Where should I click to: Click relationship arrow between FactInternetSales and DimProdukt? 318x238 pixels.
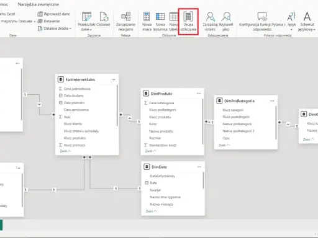(130, 118)
